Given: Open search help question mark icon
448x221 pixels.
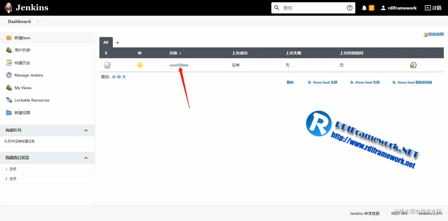Looking at the screenshot, I should pos(350,8).
